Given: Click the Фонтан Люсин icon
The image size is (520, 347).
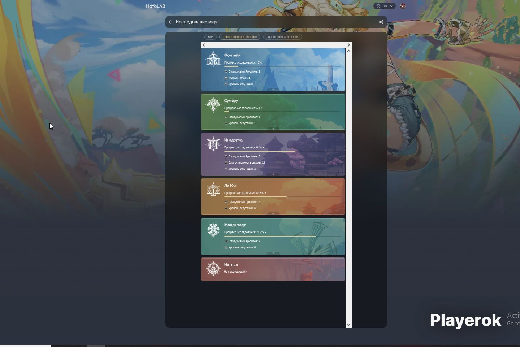Looking at the screenshot, I should [226, 78].
